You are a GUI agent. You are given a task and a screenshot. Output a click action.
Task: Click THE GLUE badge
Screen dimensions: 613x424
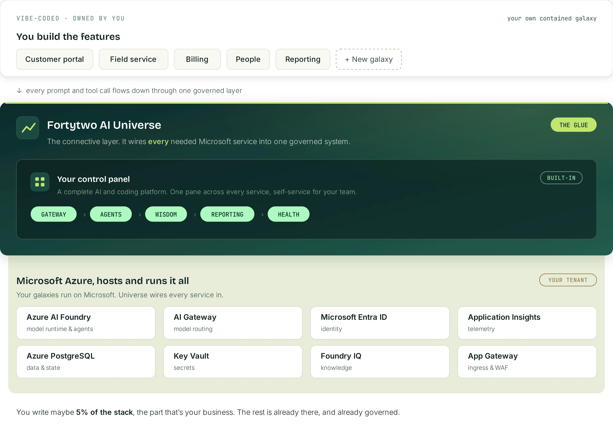(573, 125)
